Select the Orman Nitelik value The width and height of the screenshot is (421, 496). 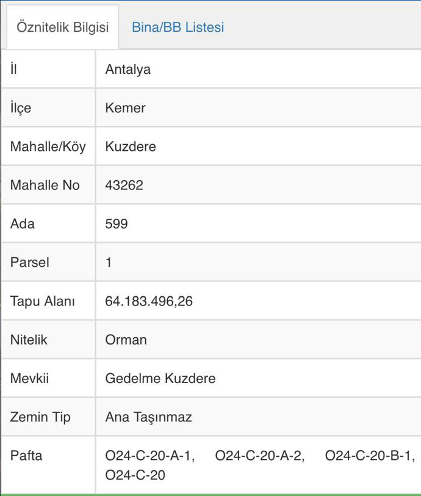(x=126, y=340)
